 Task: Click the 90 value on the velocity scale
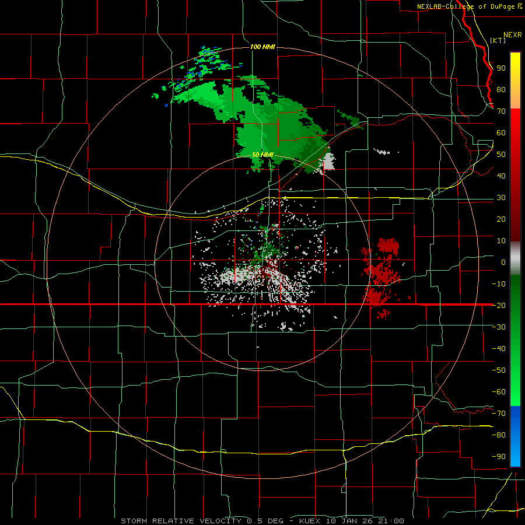tap(501, 68)
